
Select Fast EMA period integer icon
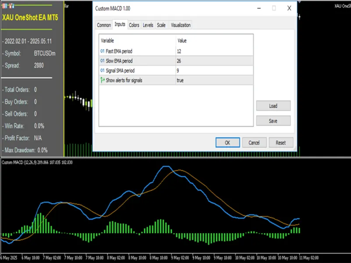tap(102, 51)
